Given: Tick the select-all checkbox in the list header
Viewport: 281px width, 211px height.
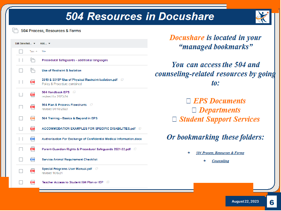Looking at the screenshot, I should coord(21,51).
